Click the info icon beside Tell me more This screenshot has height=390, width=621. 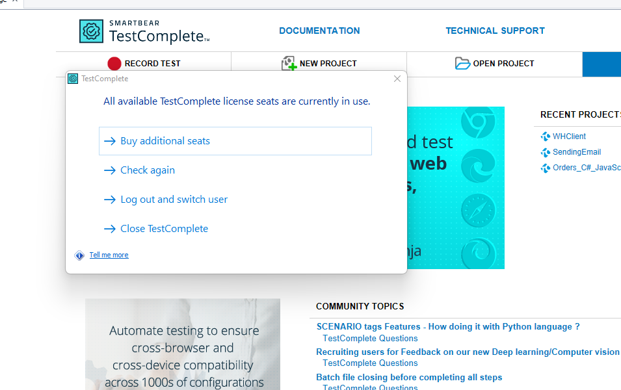[x=79, y=255]
